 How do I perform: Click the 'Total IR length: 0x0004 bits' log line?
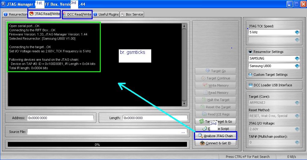pyautogui.click(x=28, y=68)
